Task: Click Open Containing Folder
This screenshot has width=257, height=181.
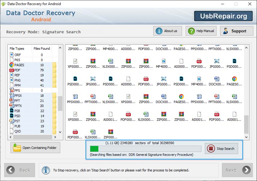Action: [35, 147]
